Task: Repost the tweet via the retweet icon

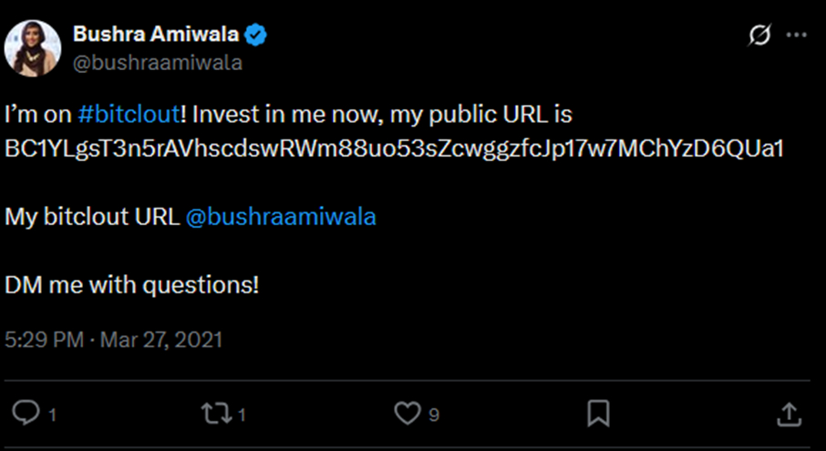Action: click(214, 414)
